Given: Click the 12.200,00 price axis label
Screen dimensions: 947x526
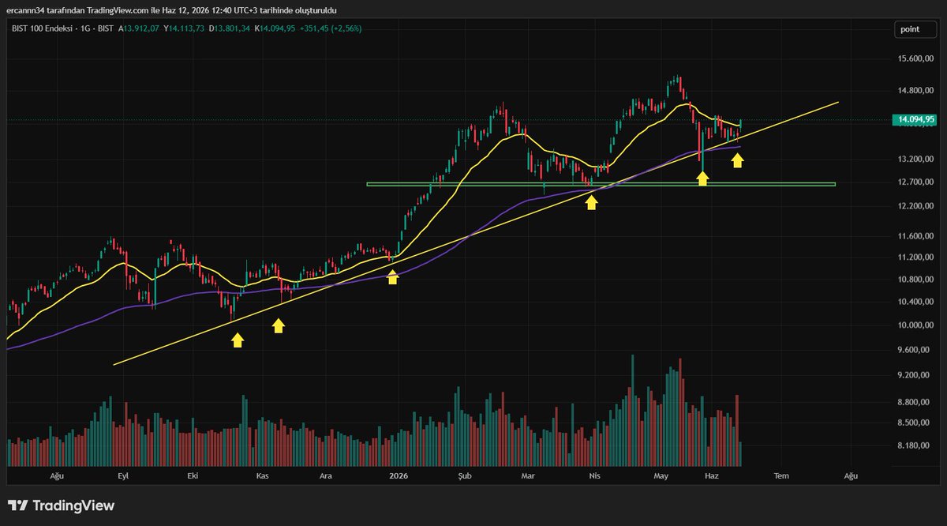Looking at the screenshot, I should point(915,206).
